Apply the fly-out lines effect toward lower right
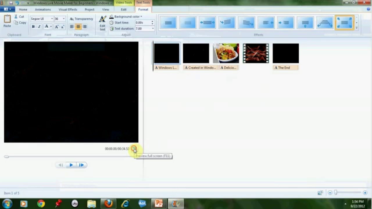Viewport: 372px width, 209px height. click(x=246, y=23)
